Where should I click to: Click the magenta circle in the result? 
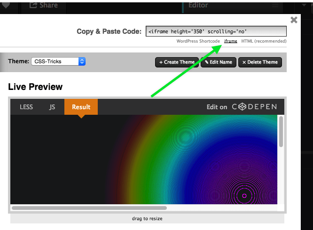click(x=244, y=196)
